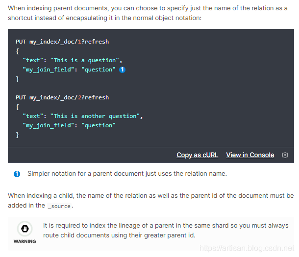Click the warning admonition icon
299x257 pixels.
(24, 229)
